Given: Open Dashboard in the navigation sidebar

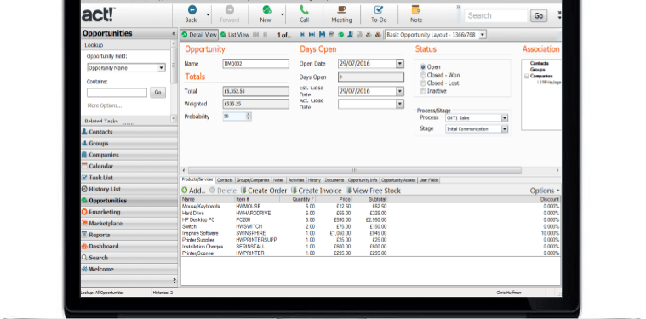Looking at the screenshot, I should point(129,246).
